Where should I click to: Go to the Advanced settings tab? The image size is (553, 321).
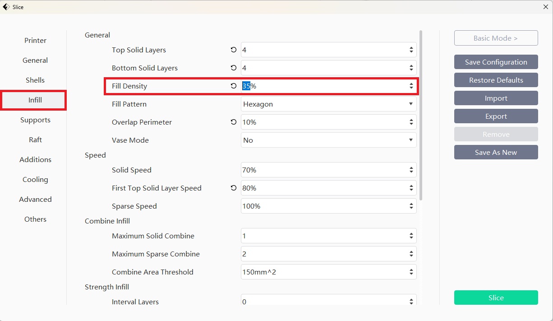point(35,200)
